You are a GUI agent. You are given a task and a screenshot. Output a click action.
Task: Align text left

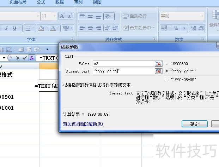[82, 28]
